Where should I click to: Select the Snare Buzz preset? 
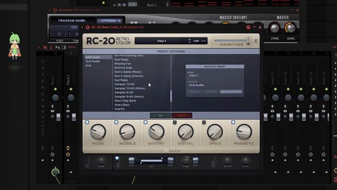tap(122, 104)
